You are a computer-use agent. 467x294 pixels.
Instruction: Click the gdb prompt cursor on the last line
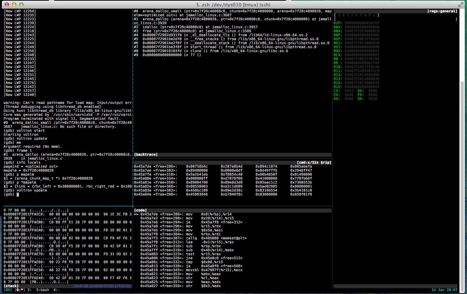(x=17, y=194)
